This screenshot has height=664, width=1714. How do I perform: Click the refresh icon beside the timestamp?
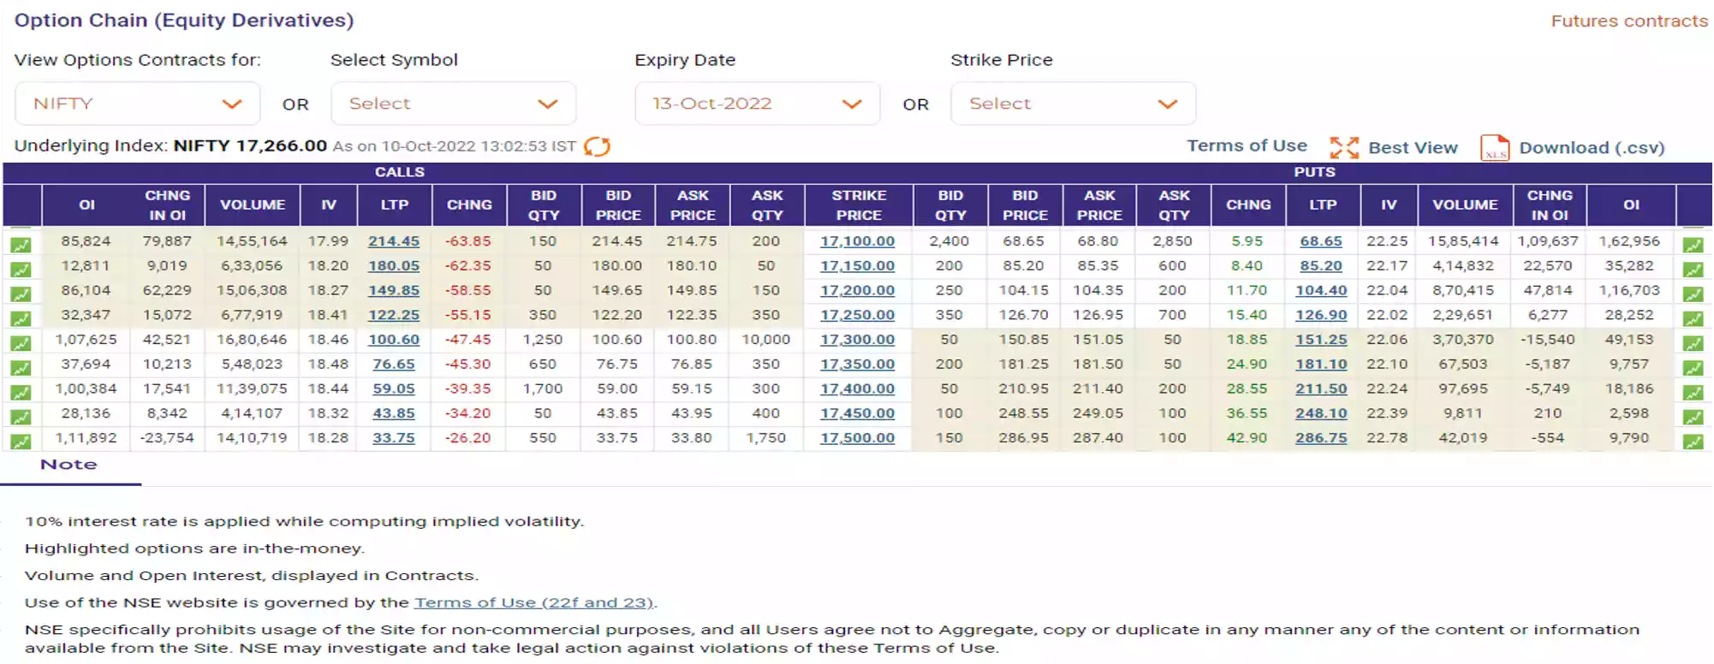point(597,147)
